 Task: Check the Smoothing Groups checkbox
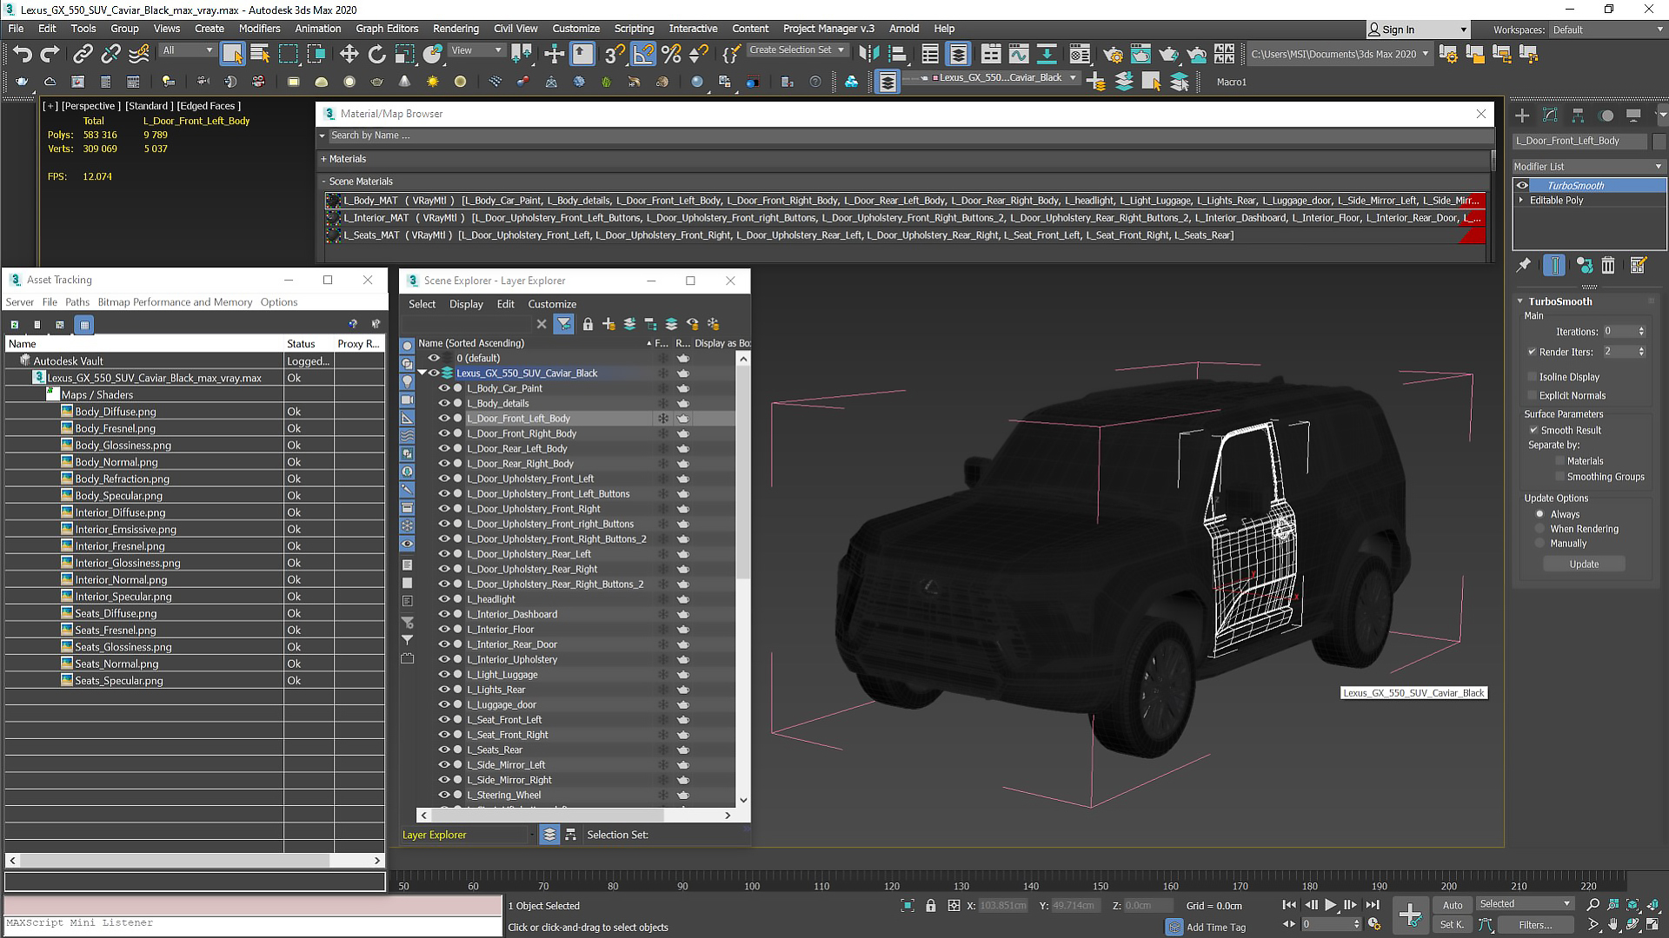[x=1560, y=477]
